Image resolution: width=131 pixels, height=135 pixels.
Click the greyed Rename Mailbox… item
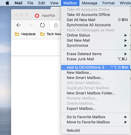(x=96, y=98)
